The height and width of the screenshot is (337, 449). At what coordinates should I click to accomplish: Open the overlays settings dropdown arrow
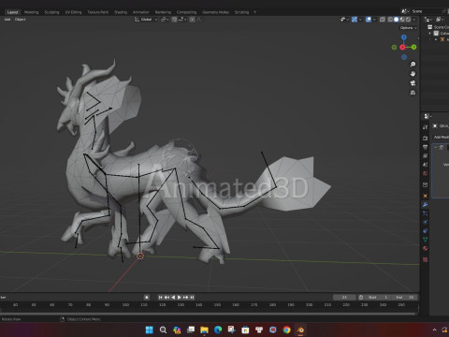[x=374, y=20]
